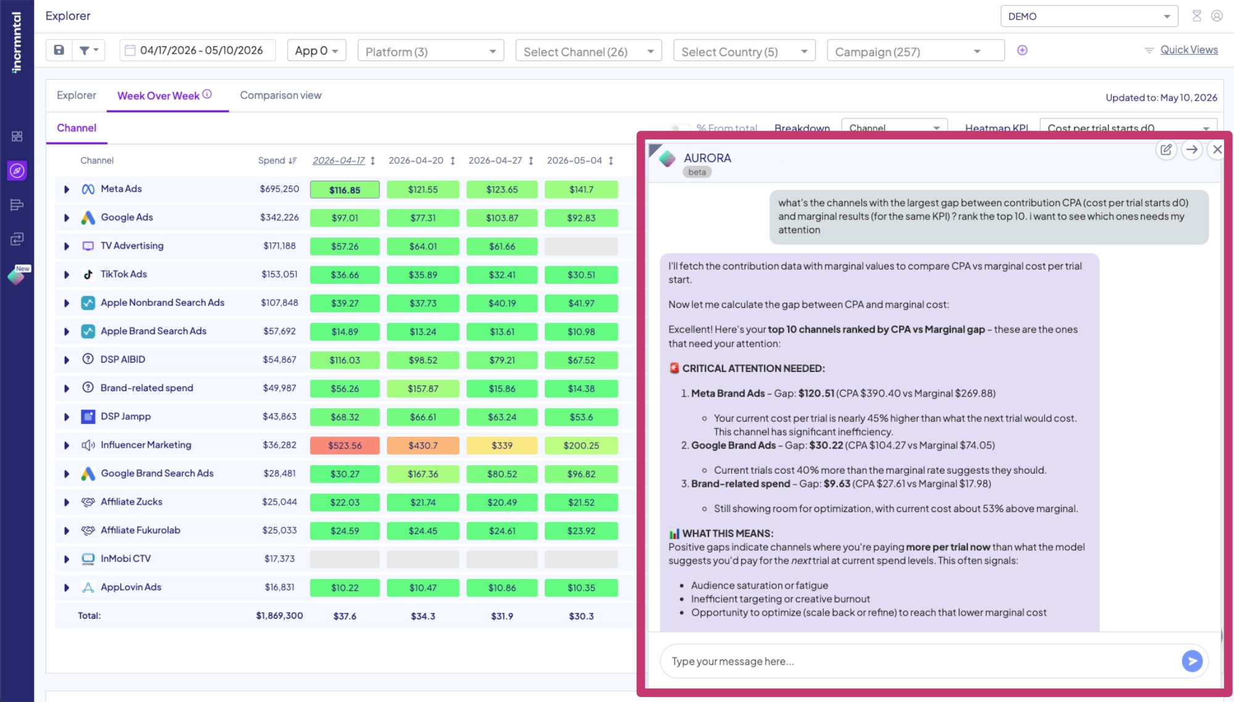Open the dashboard grid icon in sidebar
Image resolution: width=1234 pixels, height=702 pixels.
(x=17, y=136)
